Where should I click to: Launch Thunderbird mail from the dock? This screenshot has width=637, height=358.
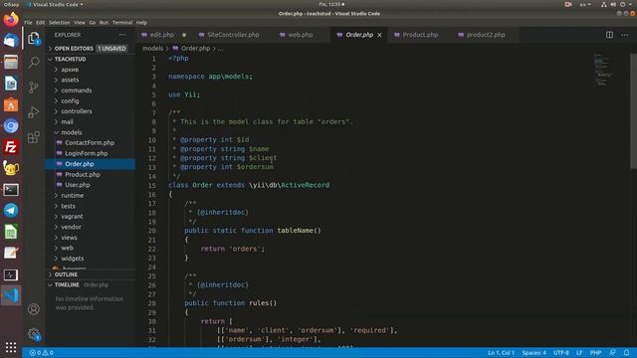click(11, 41)
